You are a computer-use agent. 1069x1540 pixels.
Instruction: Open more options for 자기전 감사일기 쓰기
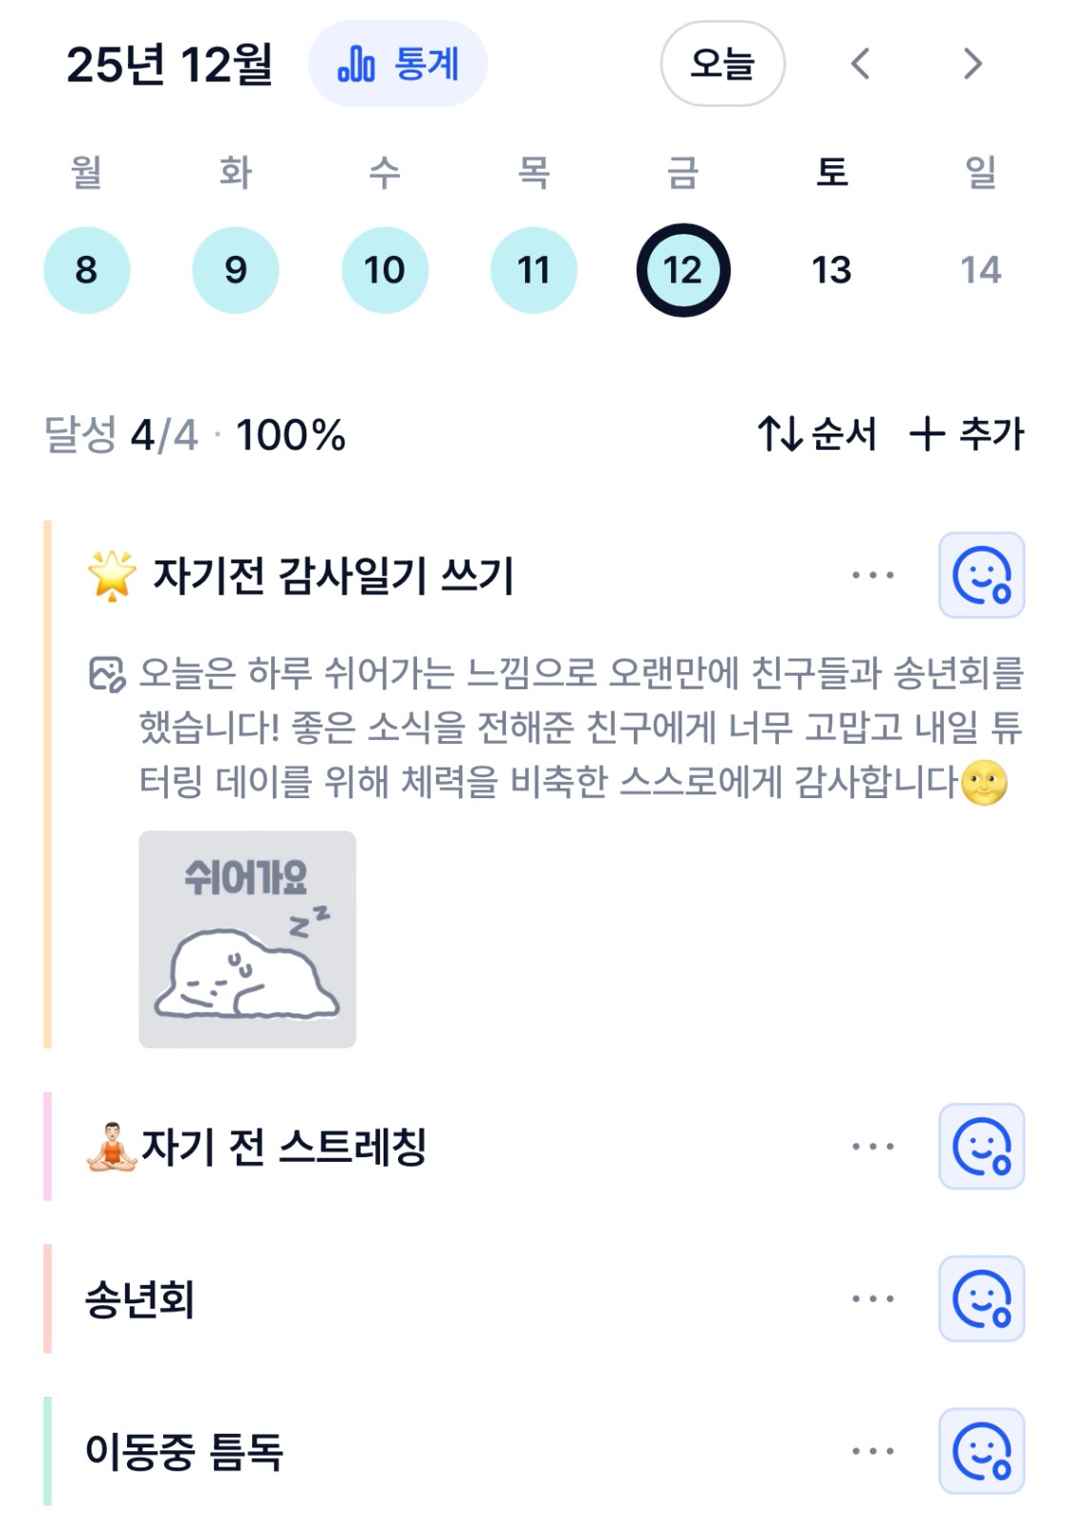872,575
